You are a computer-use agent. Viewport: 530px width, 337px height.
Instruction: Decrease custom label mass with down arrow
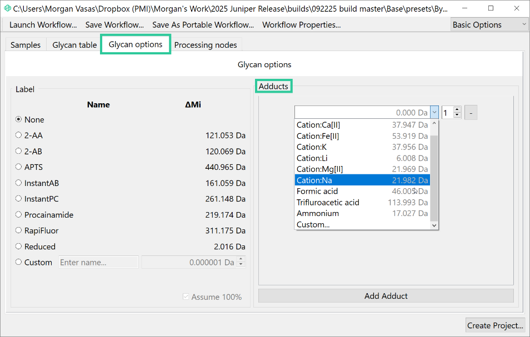pos(241,265)
